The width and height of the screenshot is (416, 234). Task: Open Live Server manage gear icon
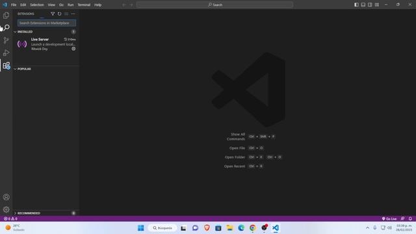(x=73, y=49)
